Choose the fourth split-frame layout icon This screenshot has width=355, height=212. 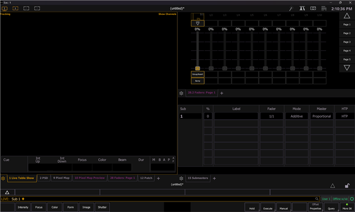[x=37, y=8]
